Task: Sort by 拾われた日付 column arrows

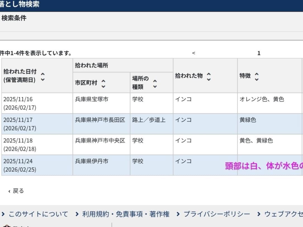Action: tap(42, 77)
